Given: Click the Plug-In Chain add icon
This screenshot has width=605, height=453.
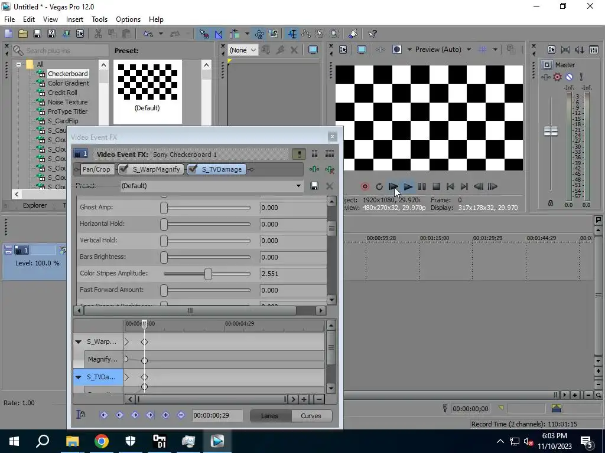Looking at the screenshot, I should [x=314, y=169].
